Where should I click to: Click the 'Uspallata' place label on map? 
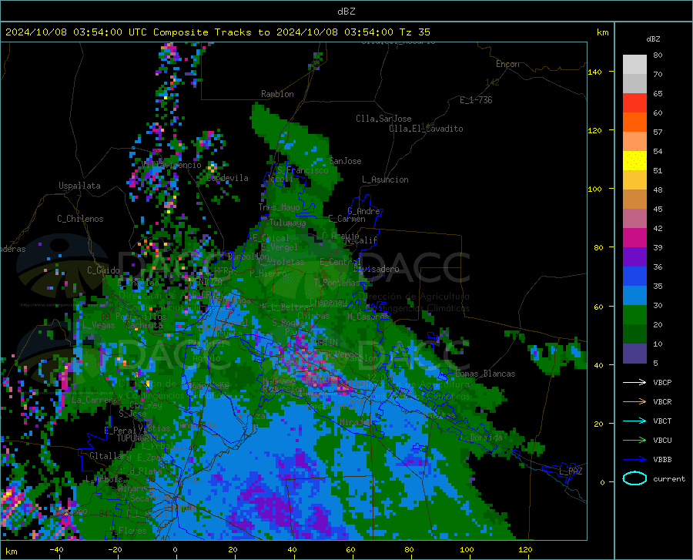click(79, 186)
